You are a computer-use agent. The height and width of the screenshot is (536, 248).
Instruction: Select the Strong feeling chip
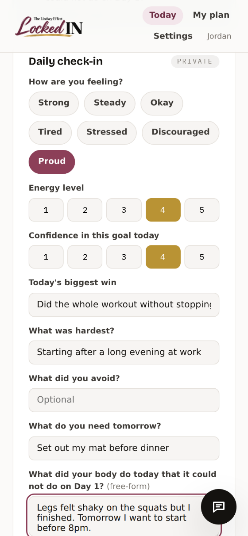54,103
